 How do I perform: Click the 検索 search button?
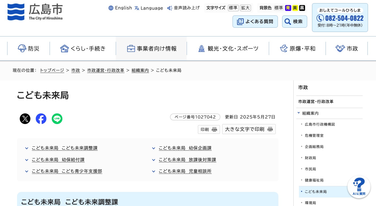tap(294, 22)
